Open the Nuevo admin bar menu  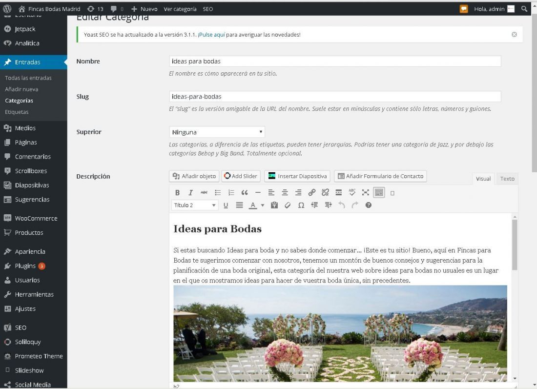(144, 9)
